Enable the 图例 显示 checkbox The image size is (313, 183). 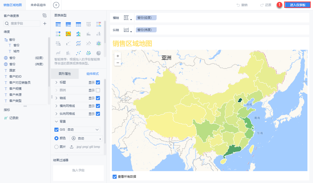(98, 90)
